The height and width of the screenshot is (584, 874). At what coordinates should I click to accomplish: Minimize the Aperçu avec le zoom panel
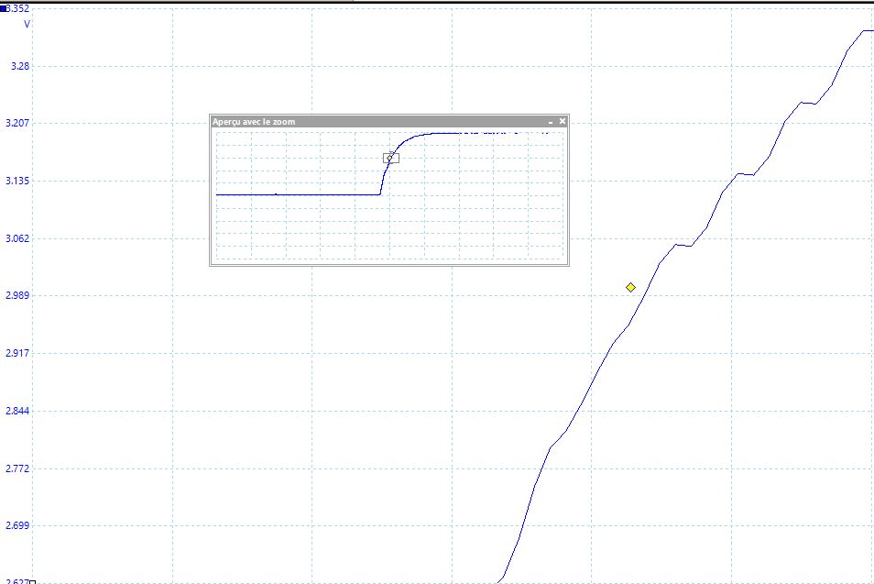click(551, 122)
